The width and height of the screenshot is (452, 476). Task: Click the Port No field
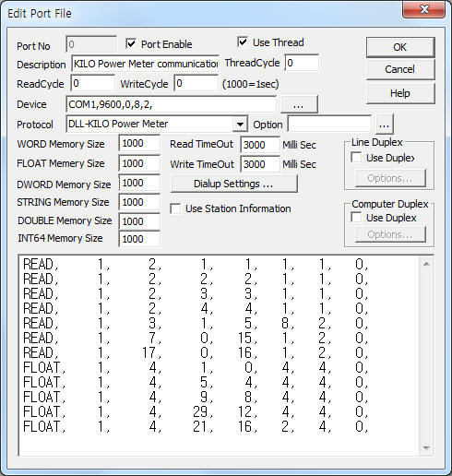[91, 44]
